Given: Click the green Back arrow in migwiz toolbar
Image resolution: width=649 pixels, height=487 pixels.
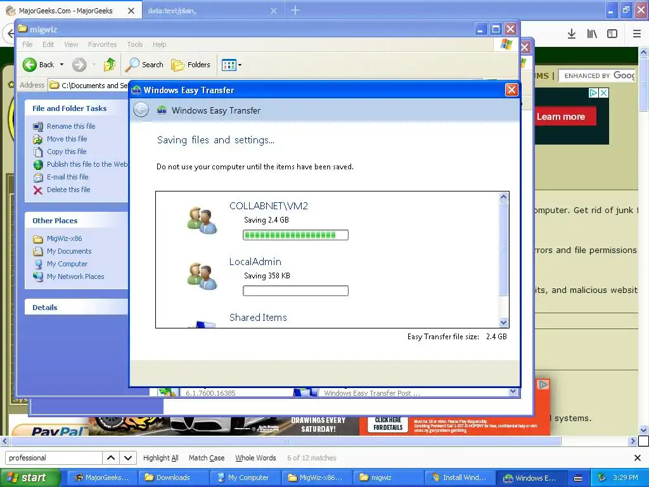Looking at the screenshot, I should pos(30,65).
